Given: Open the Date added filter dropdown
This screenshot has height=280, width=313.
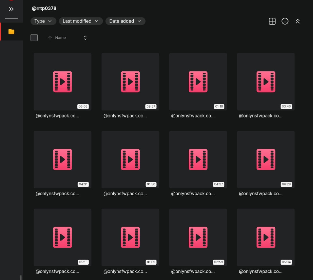Looking at the screenshot, I should 125,21.
